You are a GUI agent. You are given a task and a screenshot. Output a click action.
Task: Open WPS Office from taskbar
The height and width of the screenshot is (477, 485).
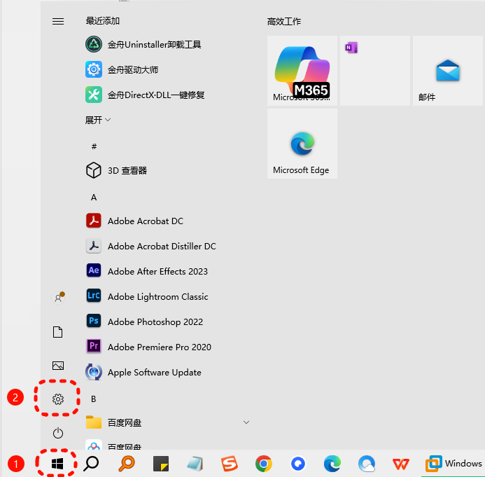400,464
